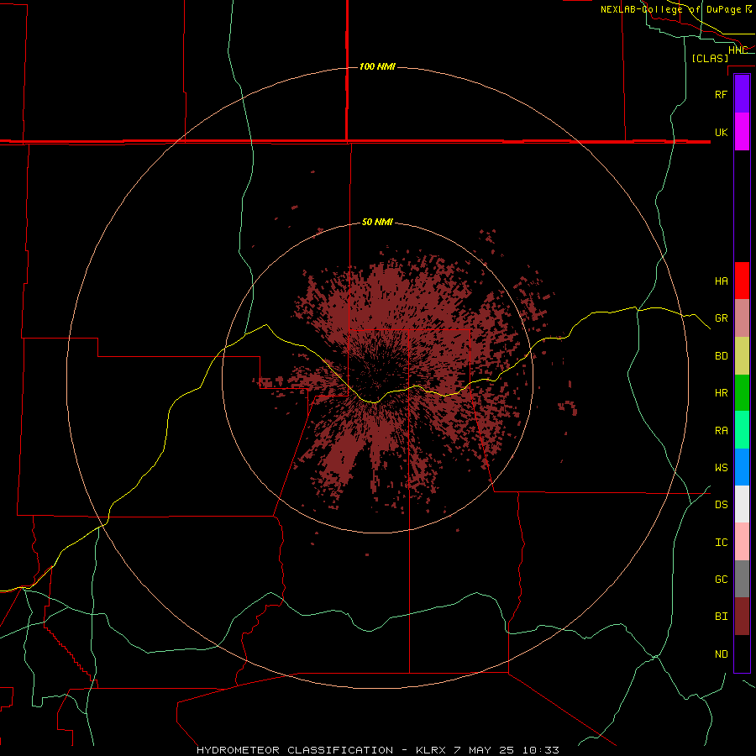
Task: Click the magenta UK legend swatch
Action: tap(742, 131)
